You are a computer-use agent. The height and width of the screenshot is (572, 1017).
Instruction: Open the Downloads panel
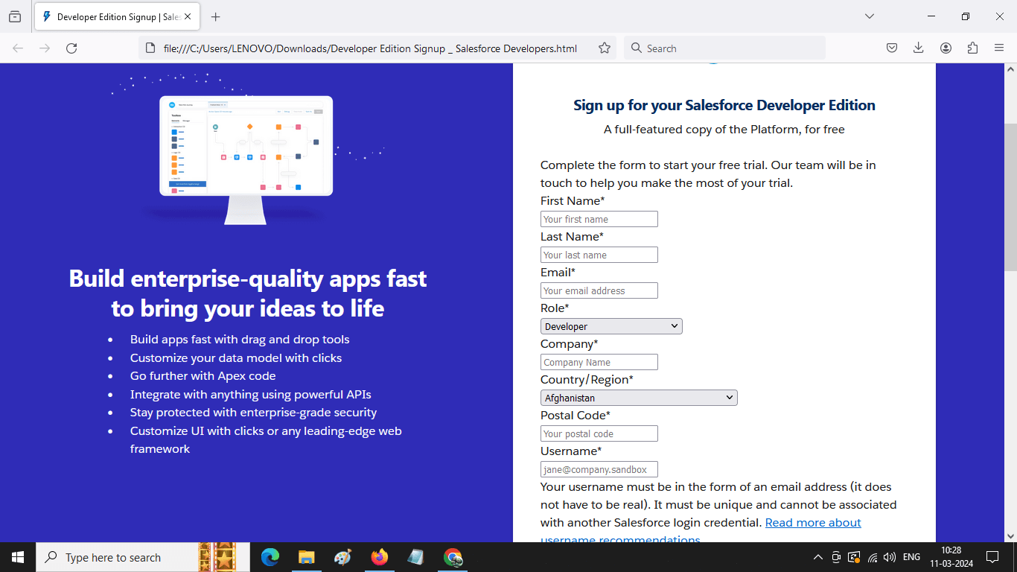tap(919, 48)
